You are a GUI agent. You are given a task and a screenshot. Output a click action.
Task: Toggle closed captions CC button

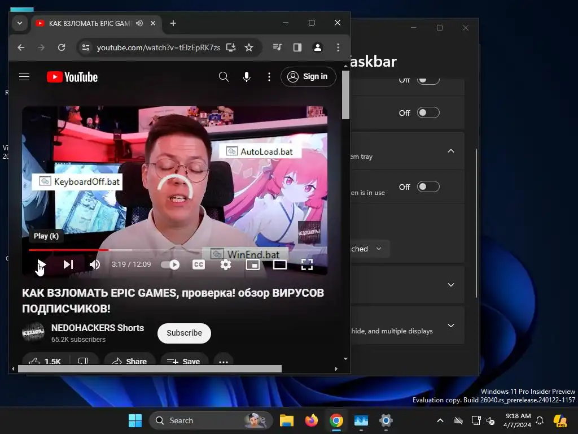[199, 264]
